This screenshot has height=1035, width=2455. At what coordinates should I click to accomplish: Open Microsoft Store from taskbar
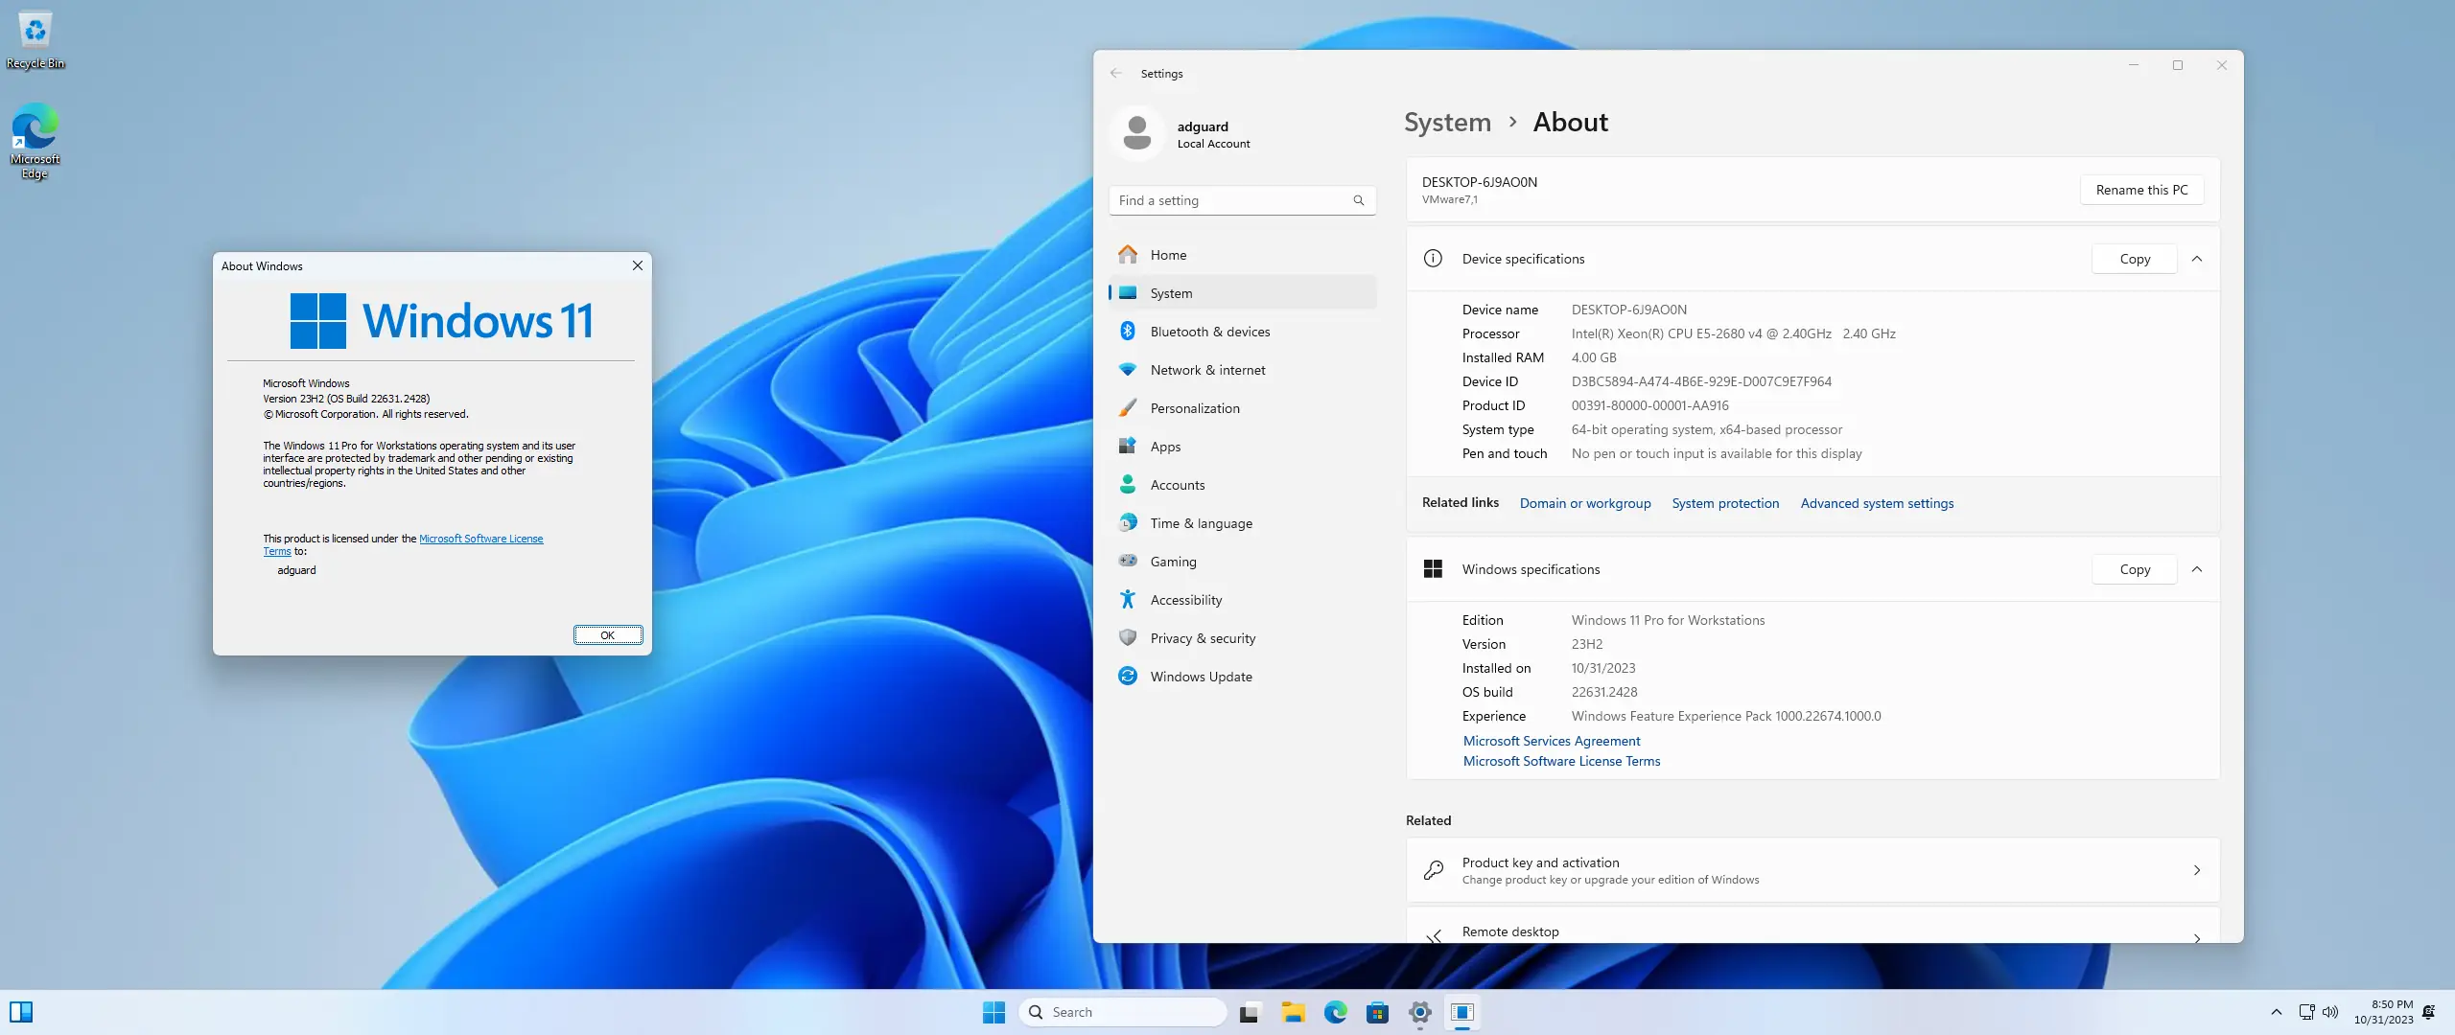(x=1377, y=1012)
